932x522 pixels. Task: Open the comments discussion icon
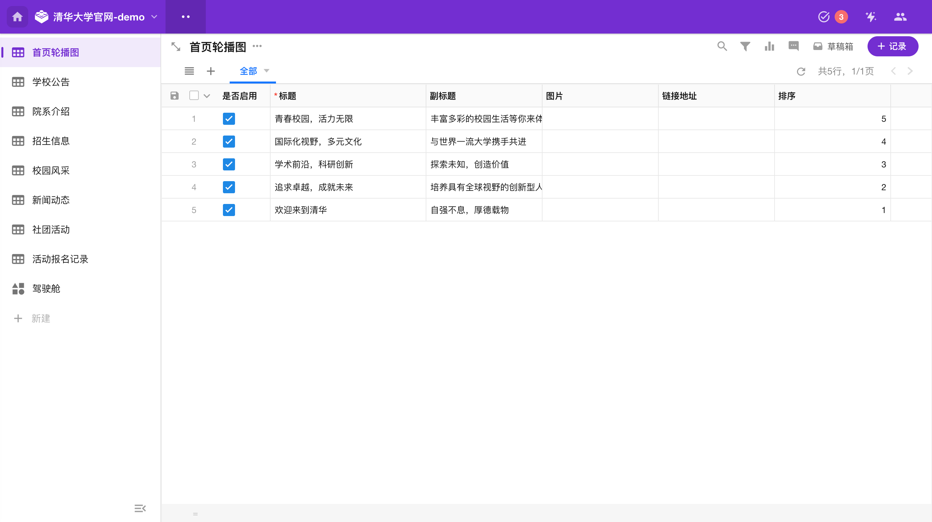pos(793,46)
